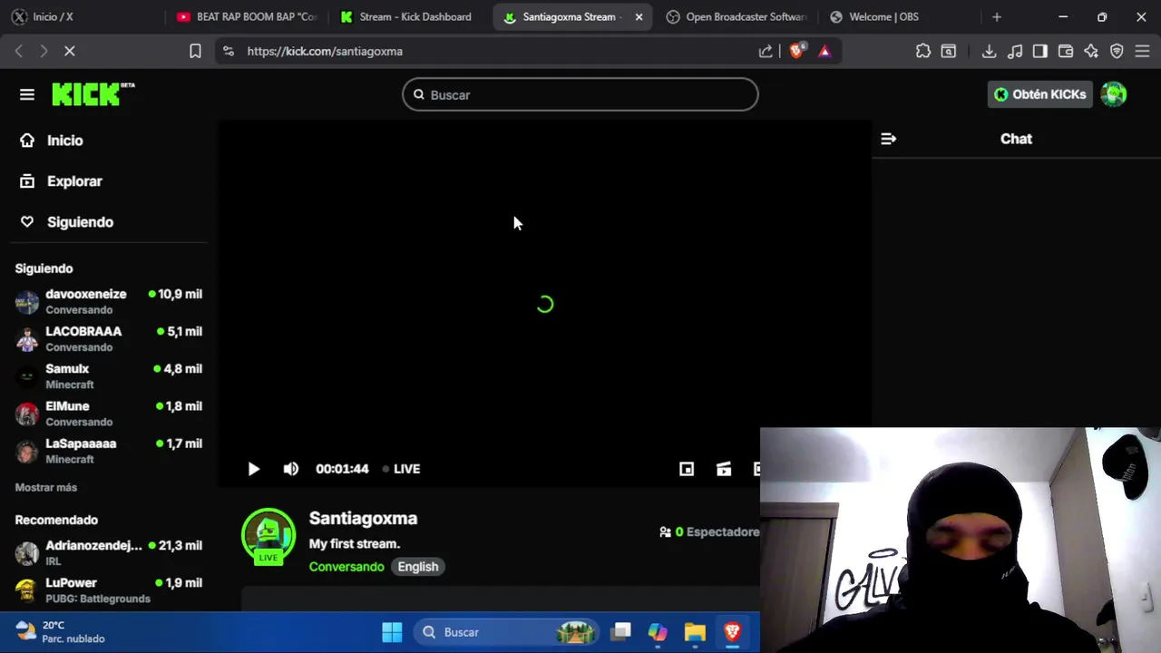Click the Santiagoxma channel name
This screenshot has width=1161, height=653.
(363, 518)
